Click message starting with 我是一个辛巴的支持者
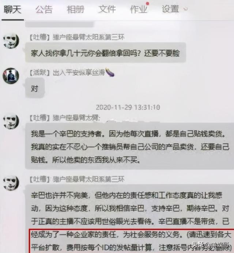The image size is (234, 253). click(x=129, y=146)
